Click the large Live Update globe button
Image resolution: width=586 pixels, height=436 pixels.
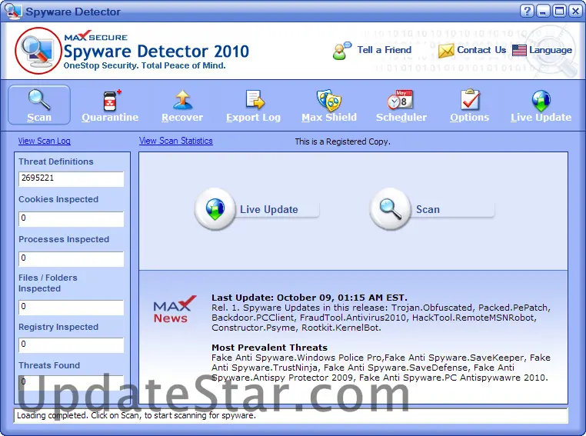(x=215, y=209)
